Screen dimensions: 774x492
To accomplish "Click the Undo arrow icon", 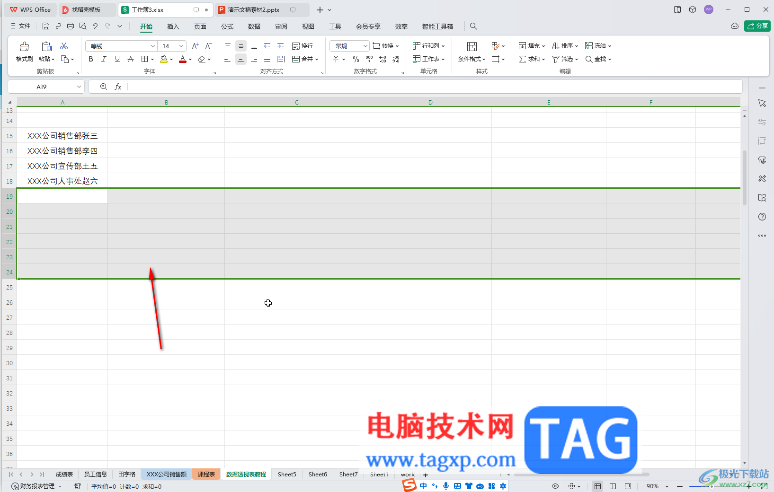I will click(x=95, y=26).
